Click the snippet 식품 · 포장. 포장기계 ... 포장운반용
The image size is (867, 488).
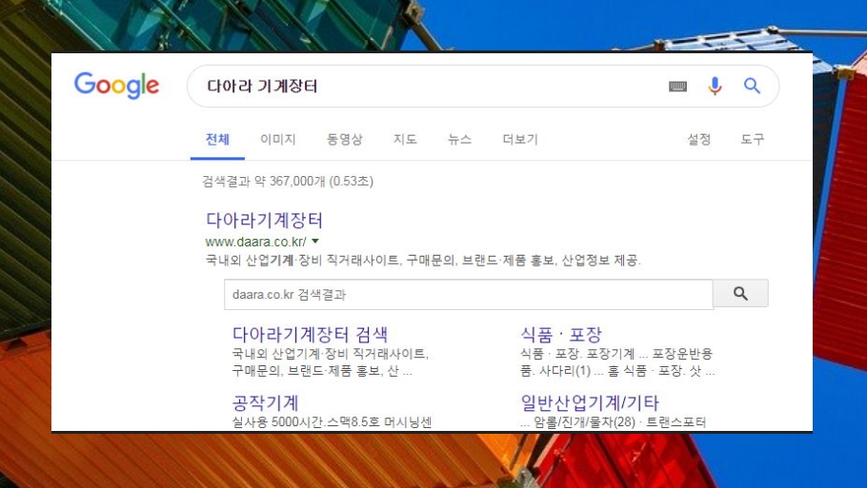(x=616, y=353)
